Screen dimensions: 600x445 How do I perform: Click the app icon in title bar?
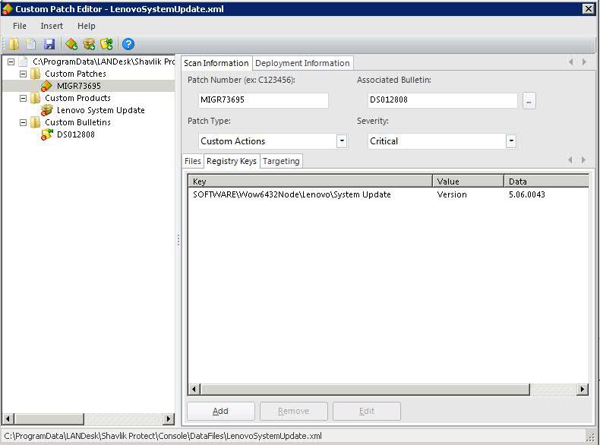coord(8,9)
